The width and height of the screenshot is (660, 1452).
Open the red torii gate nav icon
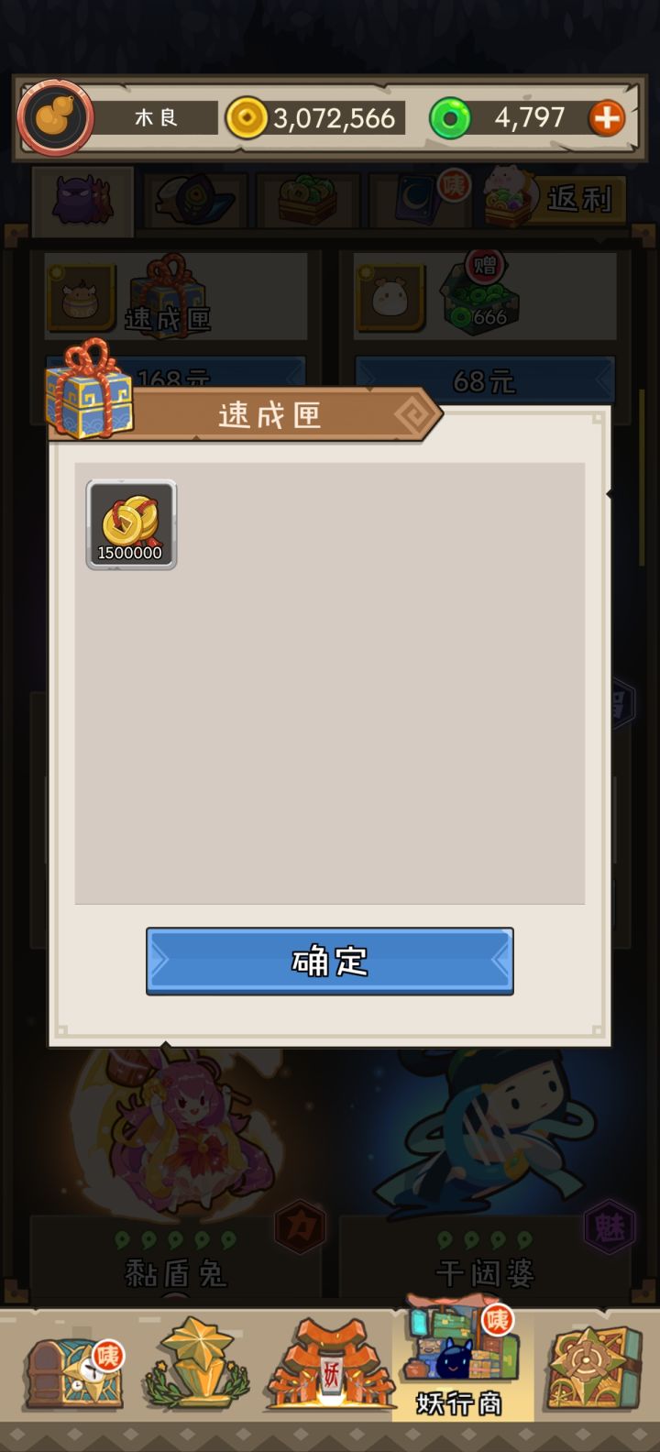click(x=330, y=1364)
